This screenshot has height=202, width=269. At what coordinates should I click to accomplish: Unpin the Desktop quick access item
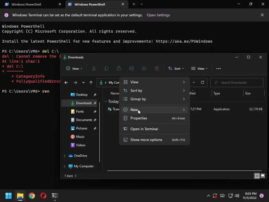[x=95, y=95]
